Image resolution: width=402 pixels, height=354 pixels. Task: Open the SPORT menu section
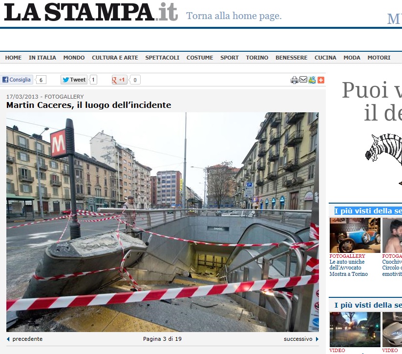click(x=230, y=58)
